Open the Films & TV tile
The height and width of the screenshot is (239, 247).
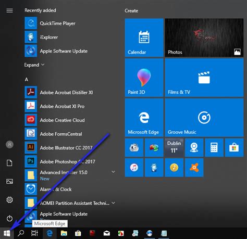[x=204, y=78]
